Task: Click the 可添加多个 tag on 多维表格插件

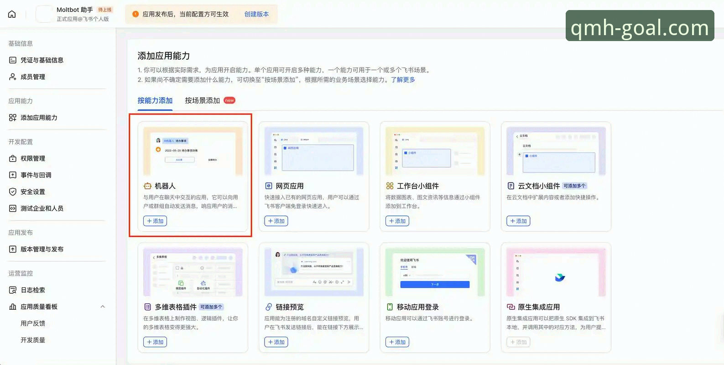Action: (211, 307)
